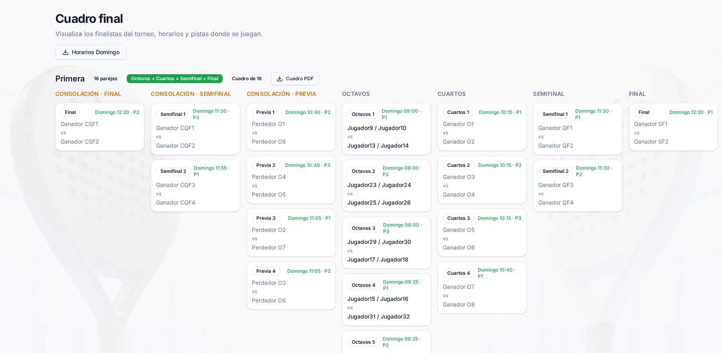Viewport: 722px width, 353px height.
Task: Select the "CONSOLACIÓN · SEMIFINAL" column header
Action: (191, 94)
